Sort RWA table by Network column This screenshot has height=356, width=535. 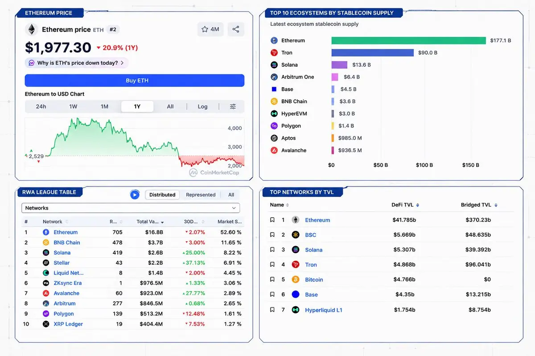[56, 222]
